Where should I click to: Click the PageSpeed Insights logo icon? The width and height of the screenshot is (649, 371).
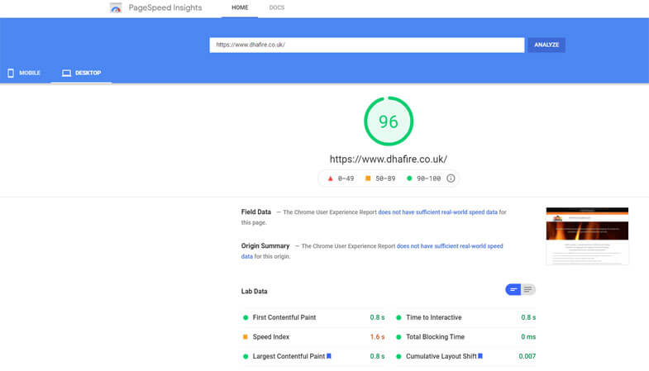pyautogui.click(x=116, y=7)
